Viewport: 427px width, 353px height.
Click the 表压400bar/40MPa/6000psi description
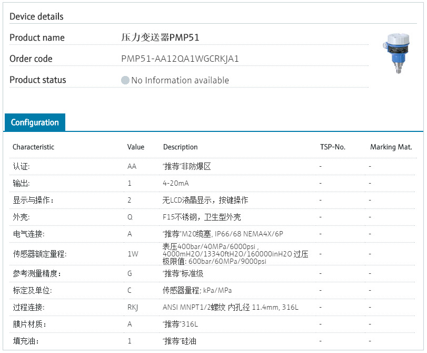(x=235, y=254)
